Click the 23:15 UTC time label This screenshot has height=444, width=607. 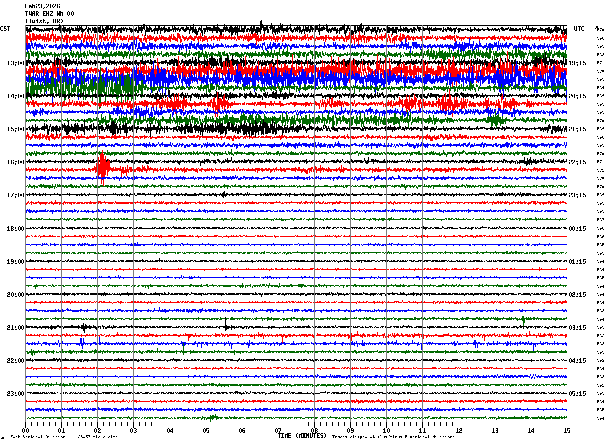click(577, 195)
